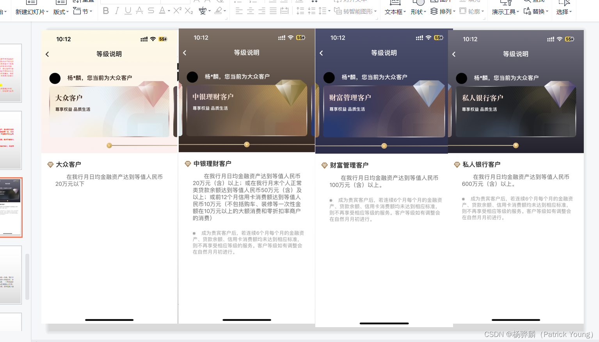Open the 轮廓 outline menu
Screen dimensions: 599x342
(x=472, y=11)
